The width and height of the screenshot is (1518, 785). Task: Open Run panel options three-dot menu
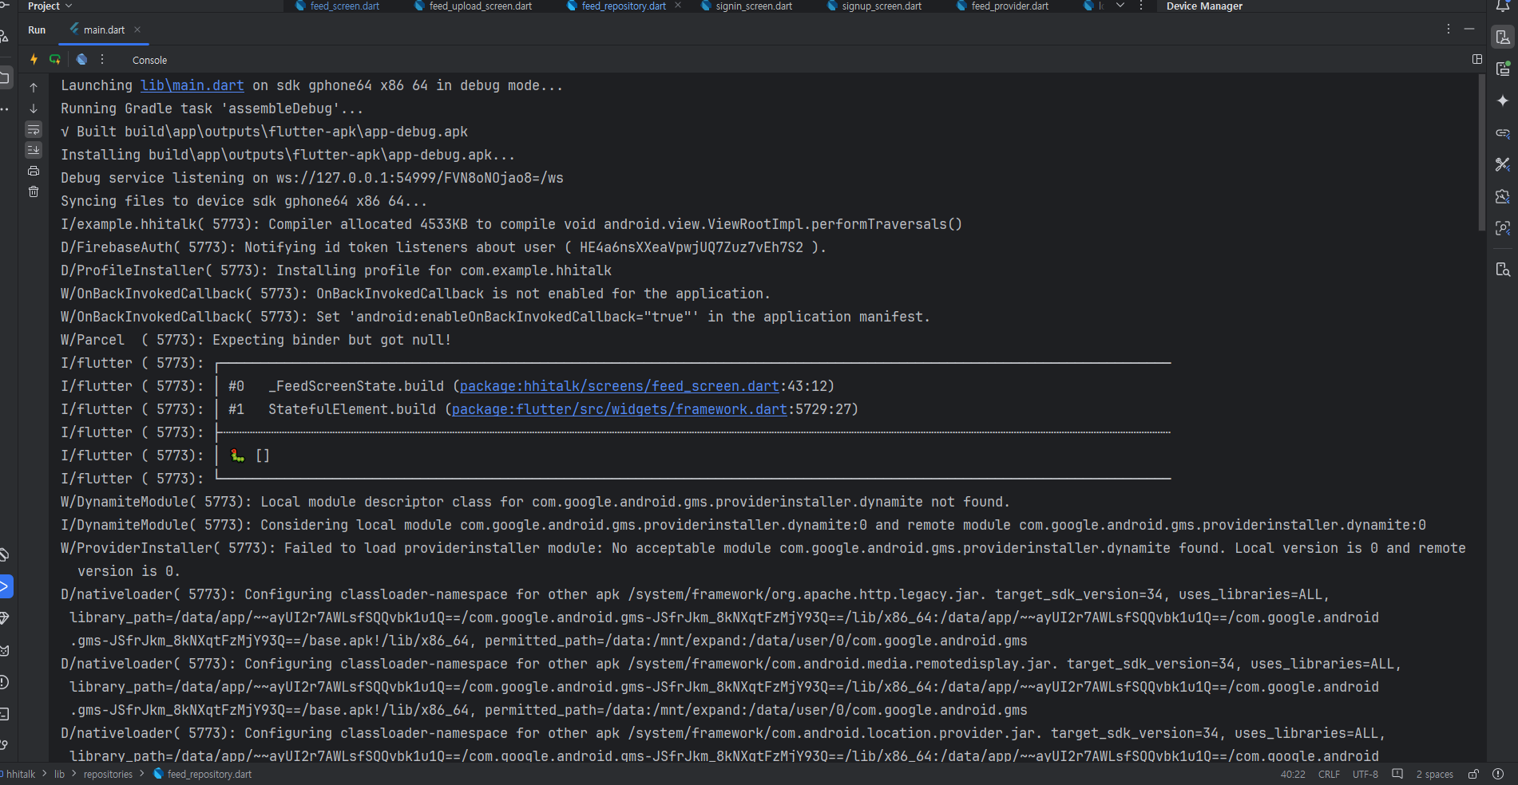pyautogui.click(x=1449, y=29)
